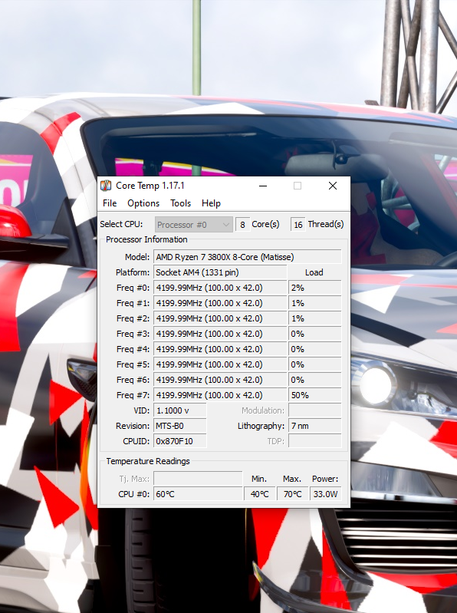Click the core count field showing 8
This screenshot has width=457, height=613.
point(242,225)
